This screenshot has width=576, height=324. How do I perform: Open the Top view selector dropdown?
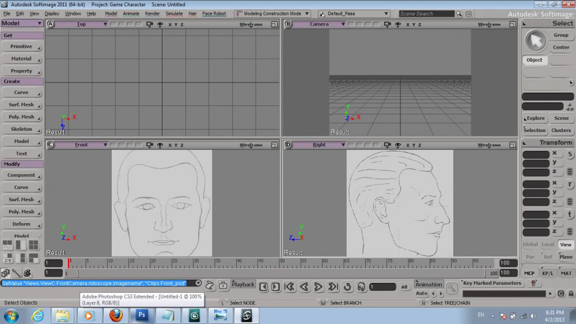coord(81,24)
